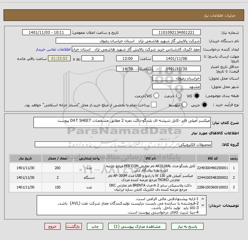Click the کد کالا column header

coord(213,158)
